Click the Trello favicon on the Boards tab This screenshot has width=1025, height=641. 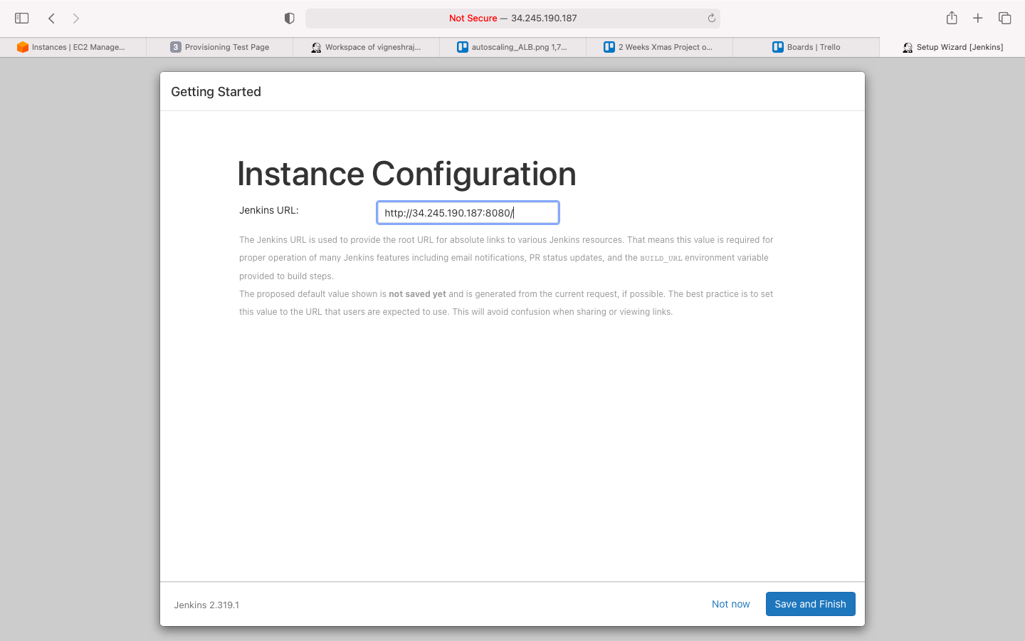(x=778, y=47)
